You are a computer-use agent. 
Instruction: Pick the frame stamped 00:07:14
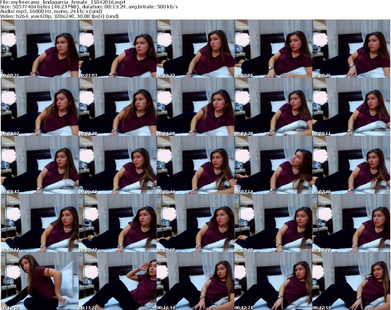273,165
